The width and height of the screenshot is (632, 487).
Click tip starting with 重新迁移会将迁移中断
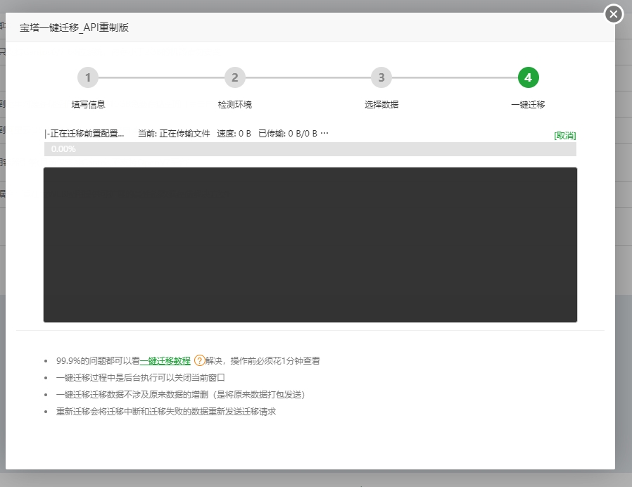(165, 412)
